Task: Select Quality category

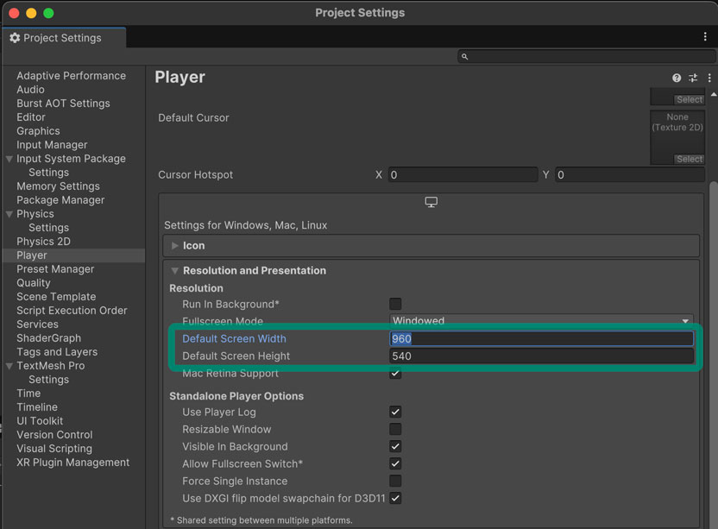Action: 34,282
